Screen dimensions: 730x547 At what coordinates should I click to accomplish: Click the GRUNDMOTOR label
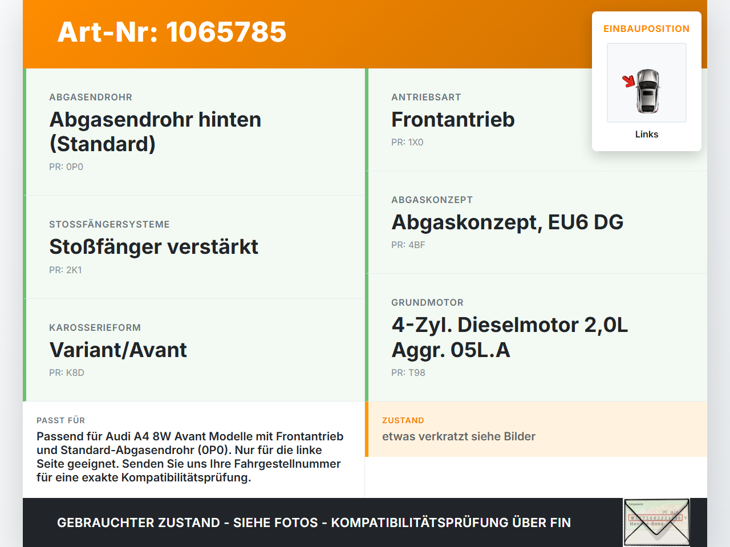pos(427,303)
